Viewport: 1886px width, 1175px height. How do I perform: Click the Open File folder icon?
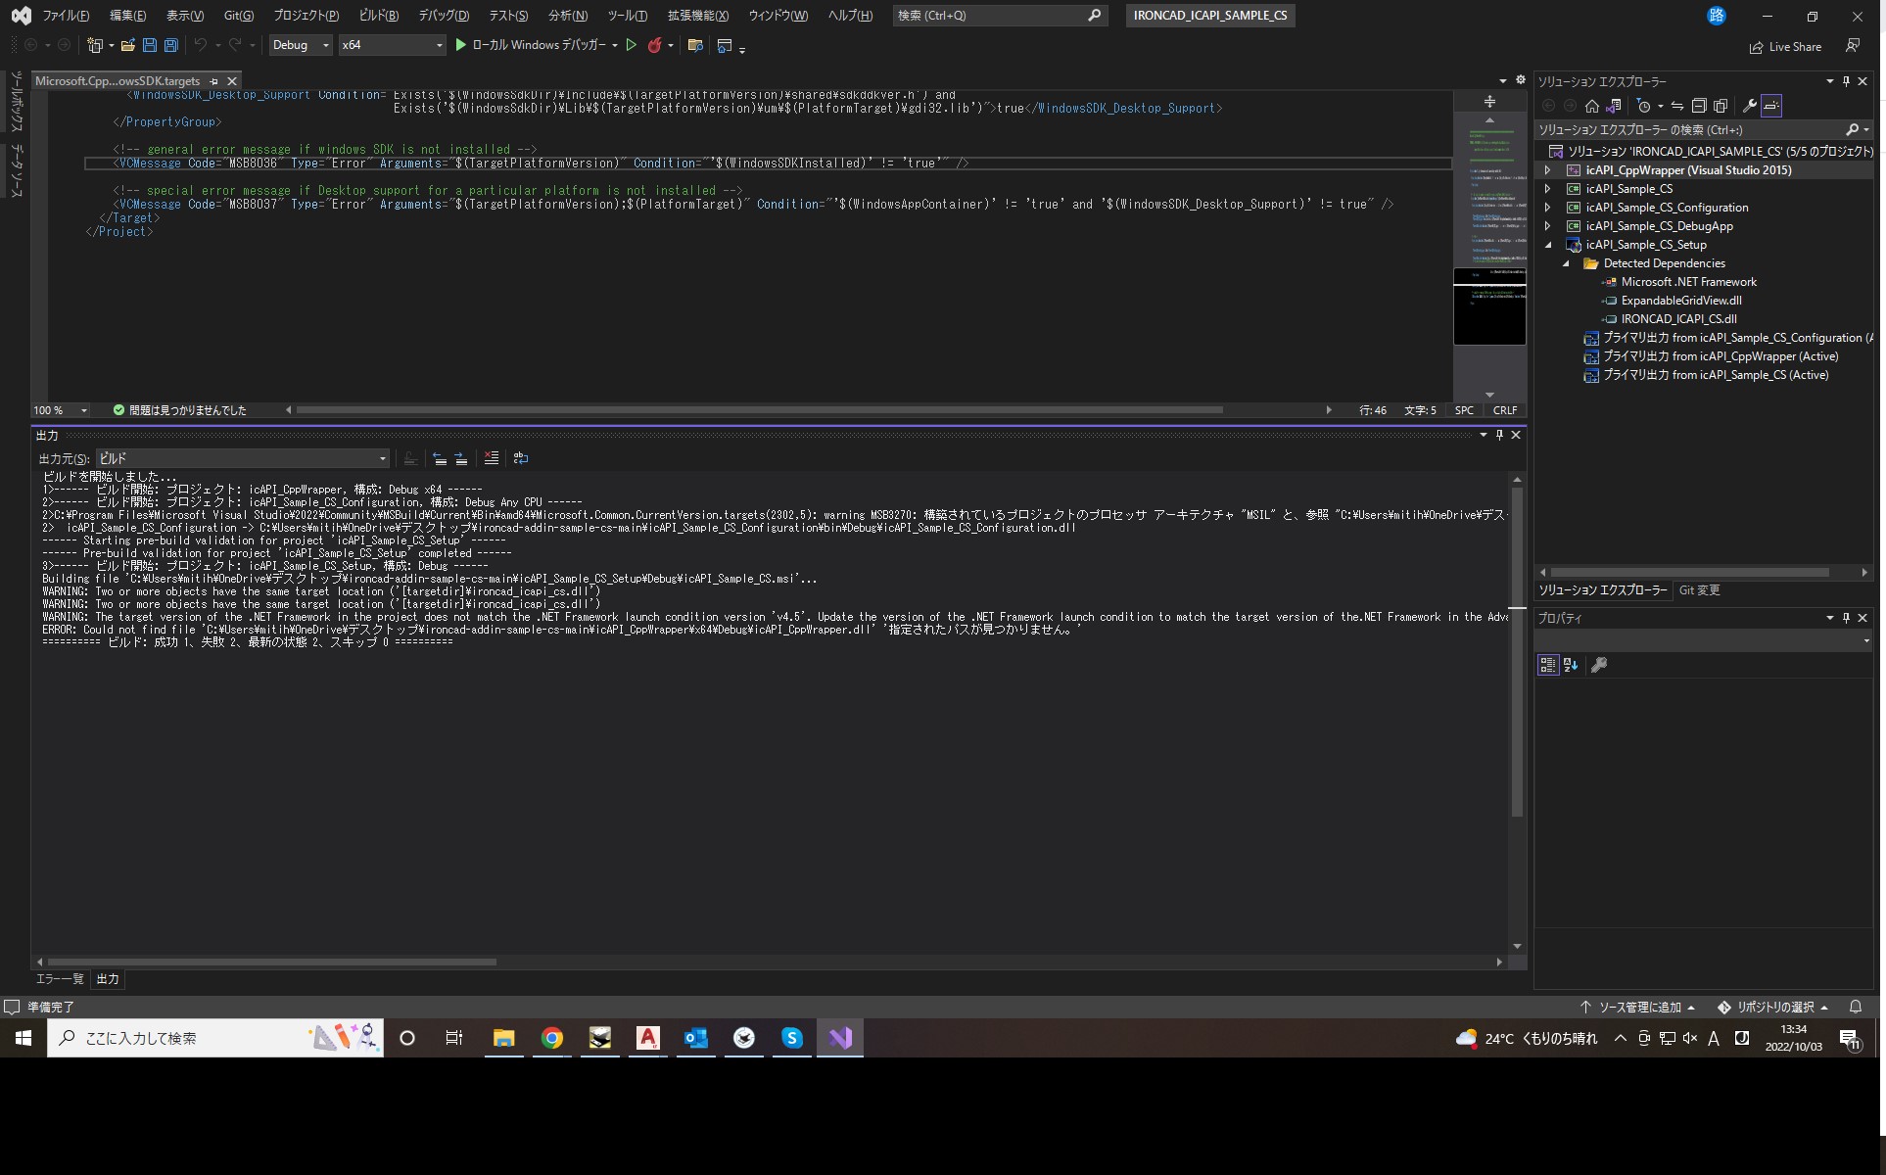pos(127,45)
